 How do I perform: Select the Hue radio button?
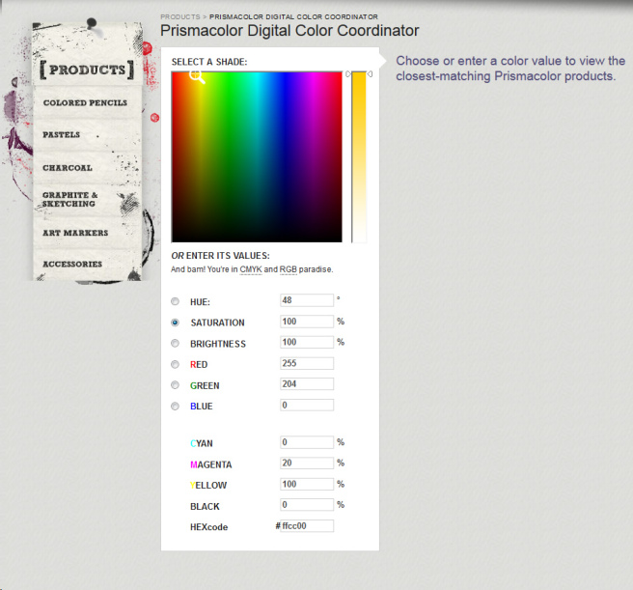pyautogui.click(x=175, y=301)
